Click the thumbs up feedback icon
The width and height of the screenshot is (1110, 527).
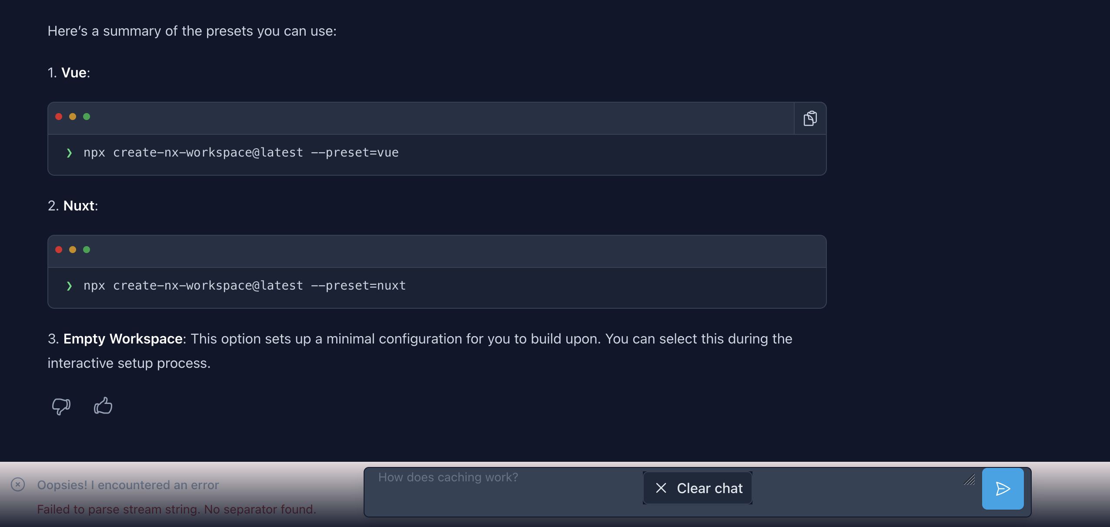pyautogui.click(x=103, y=406)
